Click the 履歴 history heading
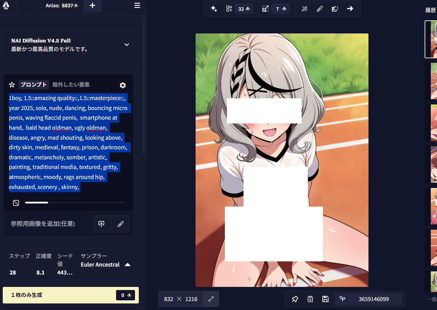The image size is (437, 310). pyautogui.click(x=430, y=10)
